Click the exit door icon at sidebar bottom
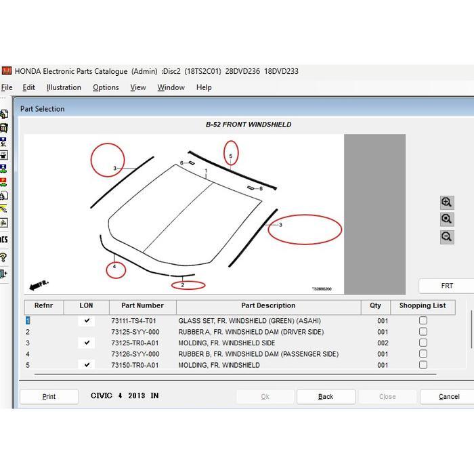The width and height of the screenshot is (474, 474). (3, 274)
